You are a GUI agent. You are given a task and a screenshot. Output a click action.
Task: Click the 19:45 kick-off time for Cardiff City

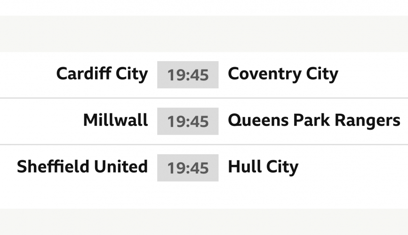coord(188,75)
